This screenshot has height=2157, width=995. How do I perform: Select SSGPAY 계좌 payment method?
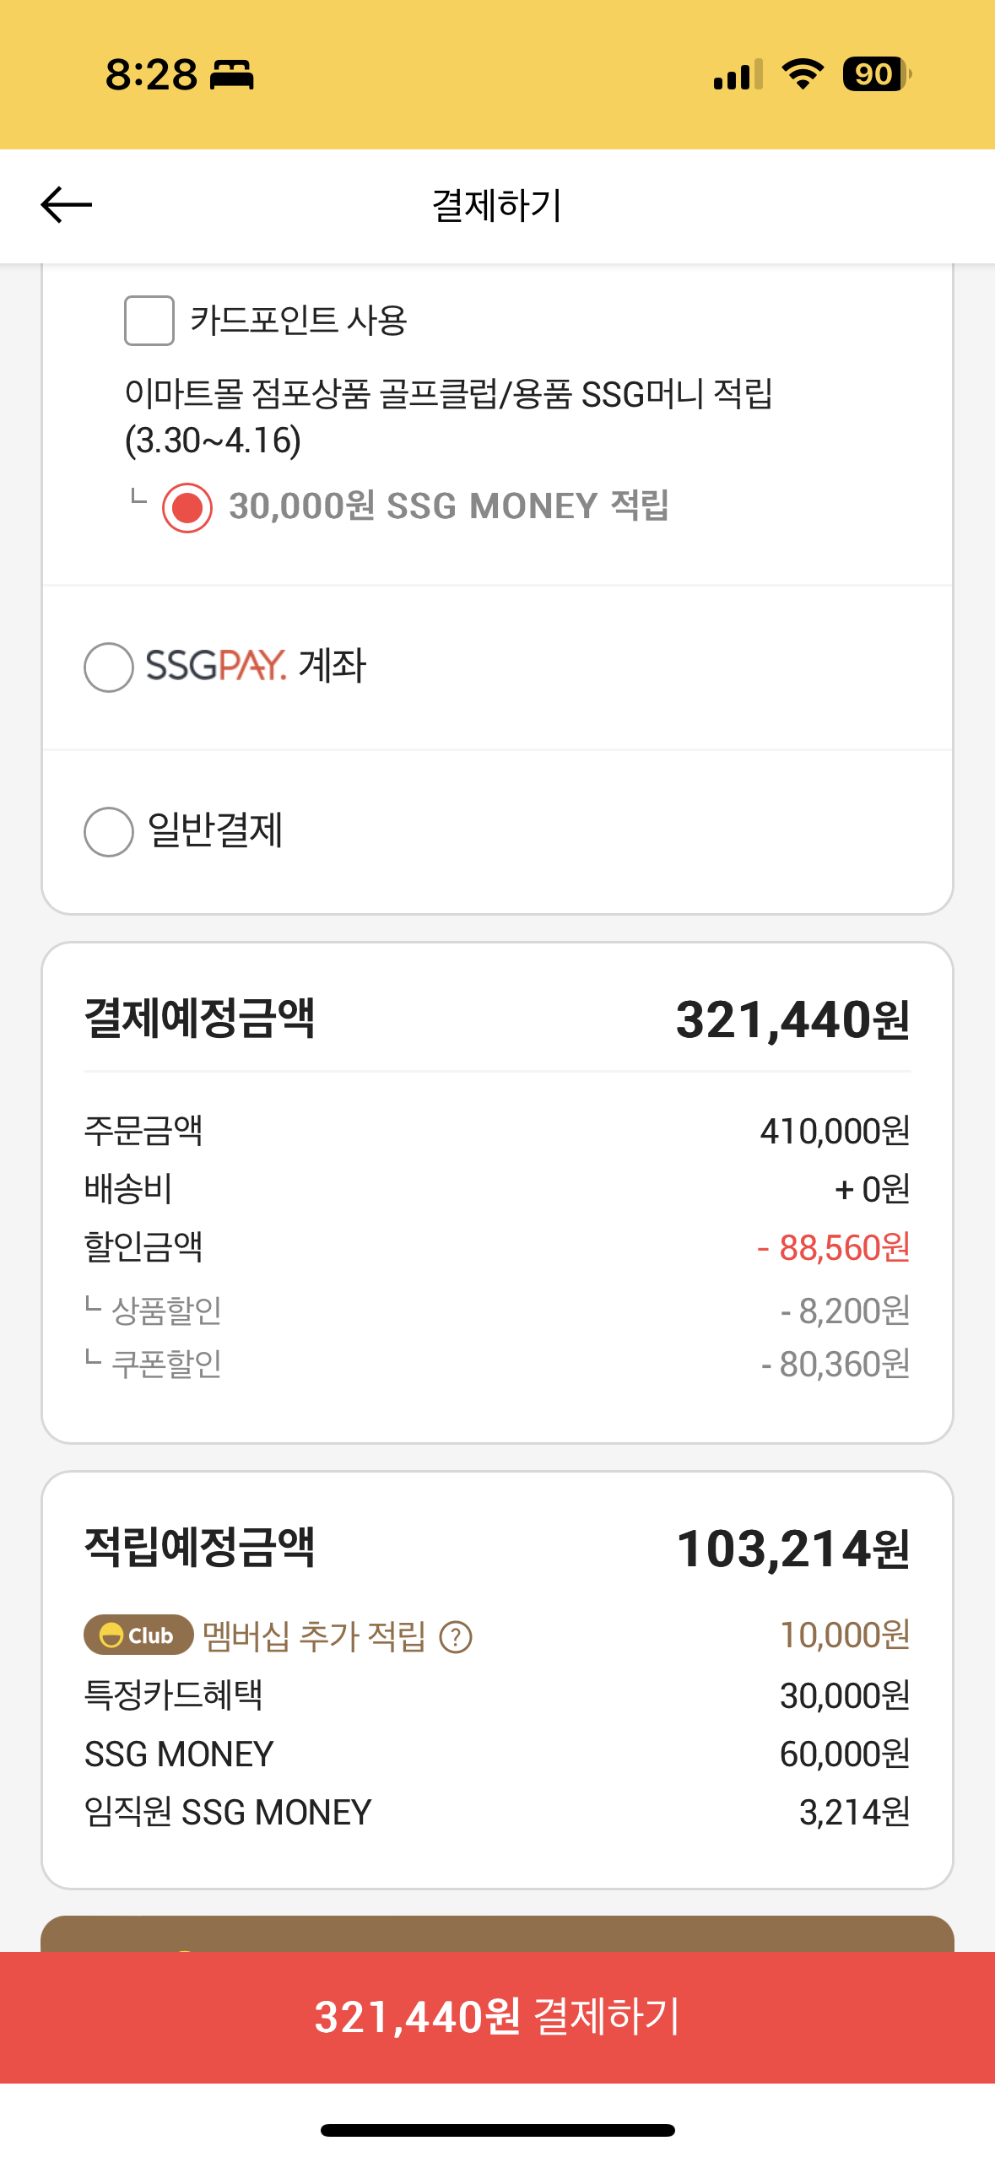109,668
